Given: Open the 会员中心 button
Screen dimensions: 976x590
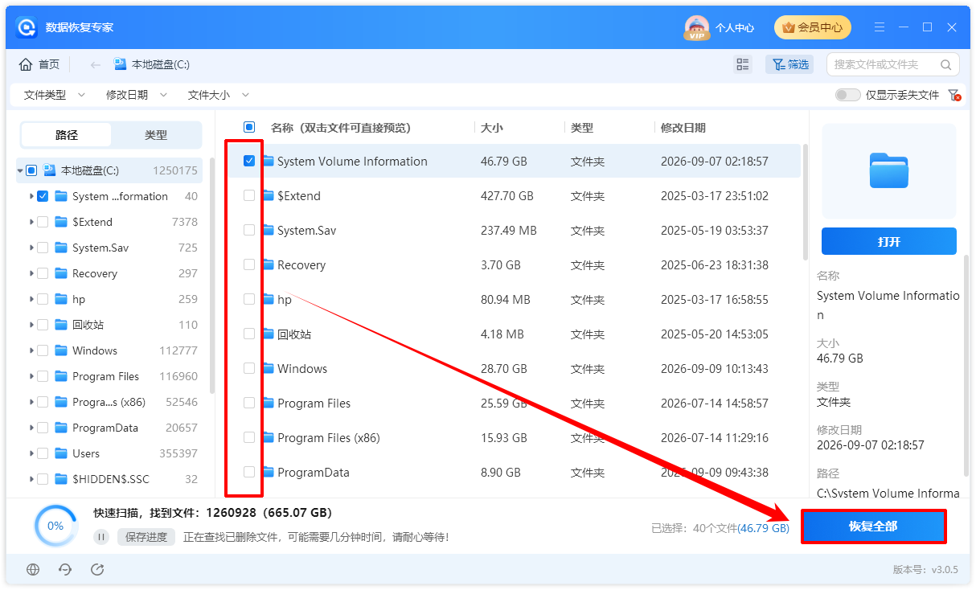Looking at the screenshot, I should 813,27.
